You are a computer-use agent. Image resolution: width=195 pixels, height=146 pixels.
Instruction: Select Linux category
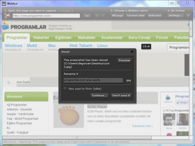[x=102, y=46]
